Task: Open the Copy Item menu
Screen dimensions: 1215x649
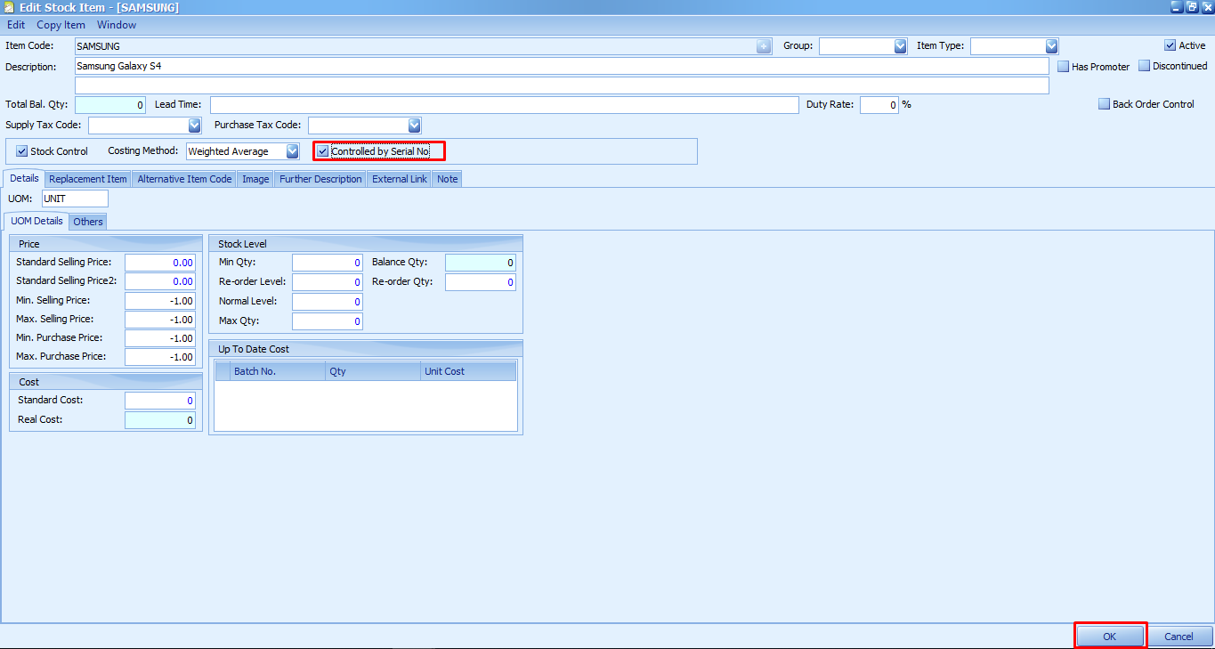Action: point(61,25)
